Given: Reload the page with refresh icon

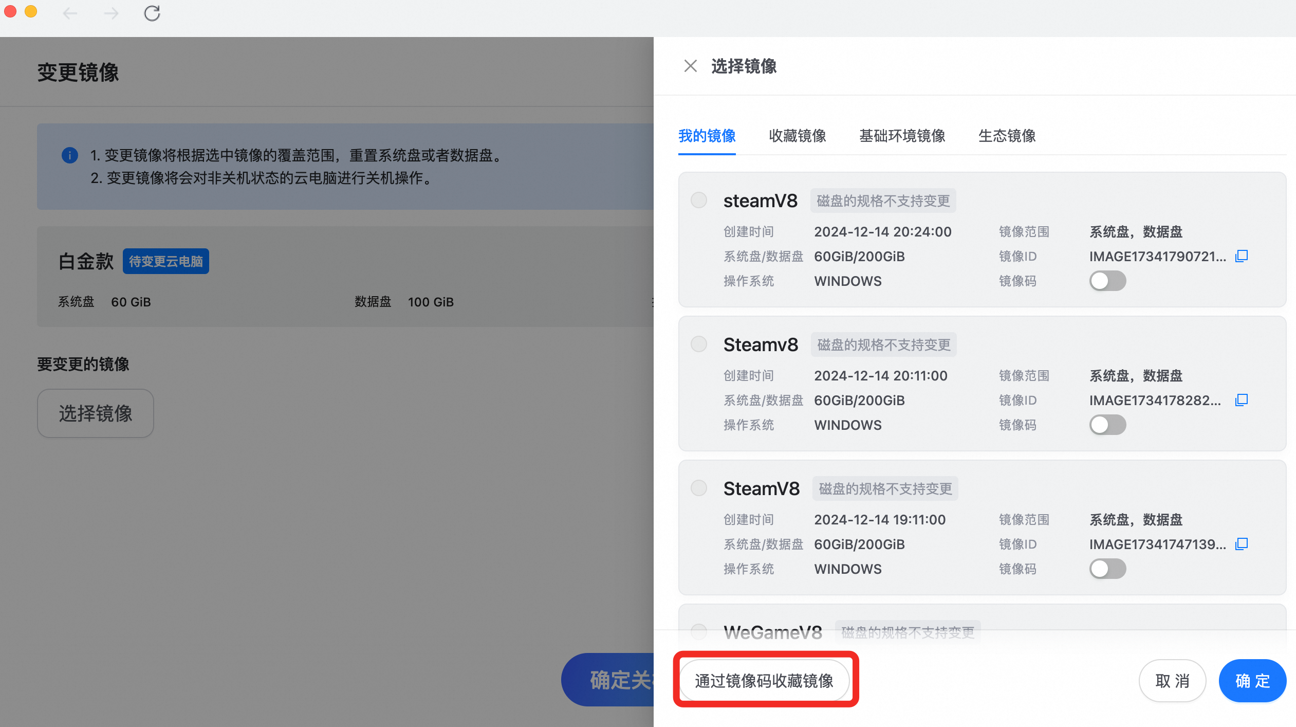Looking at the screenshot, I should [x=152, y=13].
